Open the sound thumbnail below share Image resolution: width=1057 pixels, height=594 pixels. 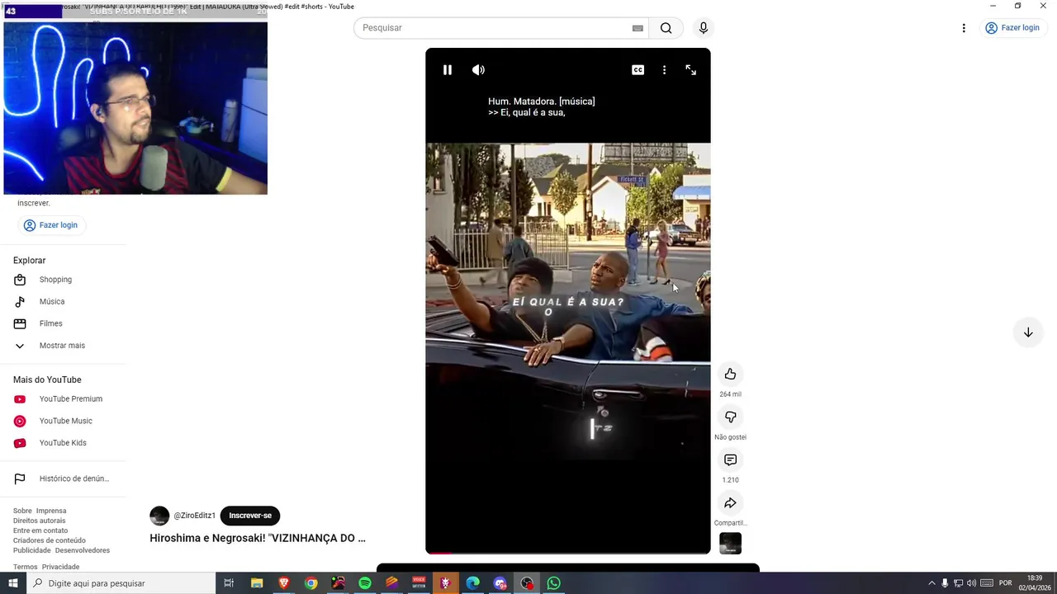tap(730, 544)
